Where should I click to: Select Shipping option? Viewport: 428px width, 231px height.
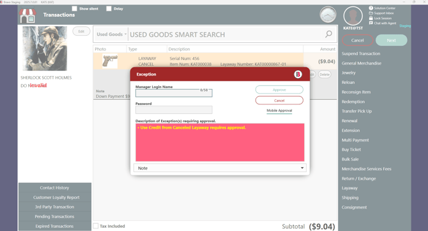(x=350, y=197)
